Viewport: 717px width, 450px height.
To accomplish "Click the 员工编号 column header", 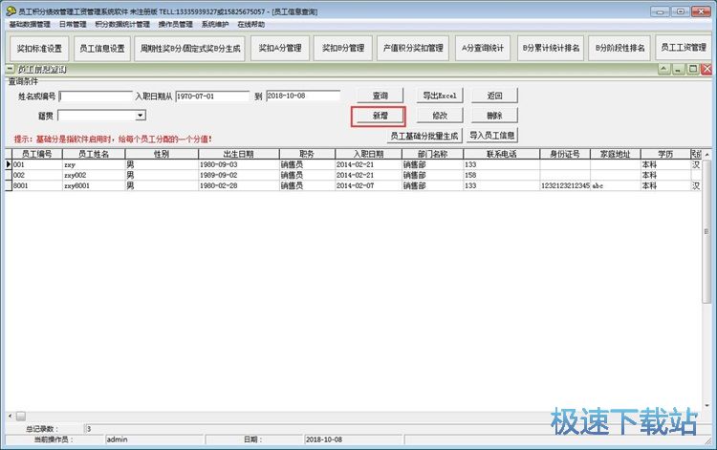I will point(37,154).
